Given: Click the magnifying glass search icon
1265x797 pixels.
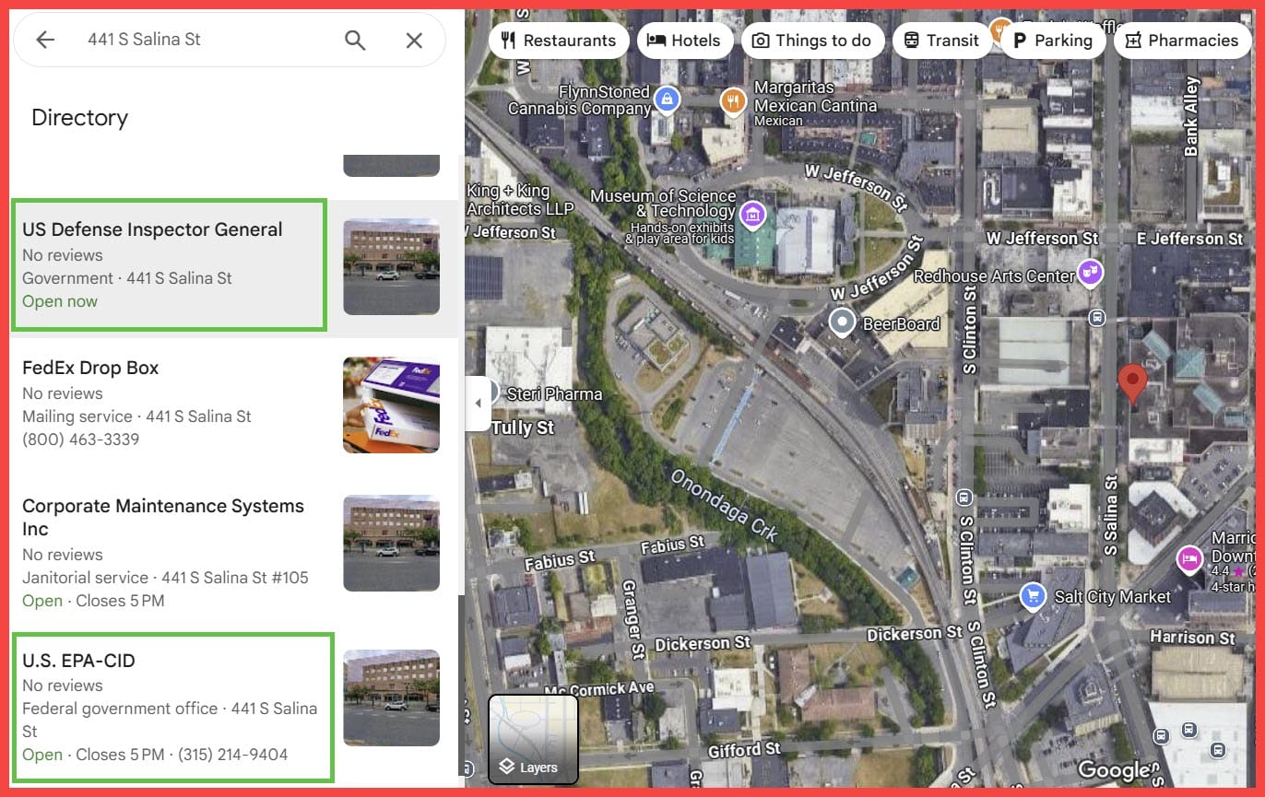Looking at the screenshot, I should 355,40.
